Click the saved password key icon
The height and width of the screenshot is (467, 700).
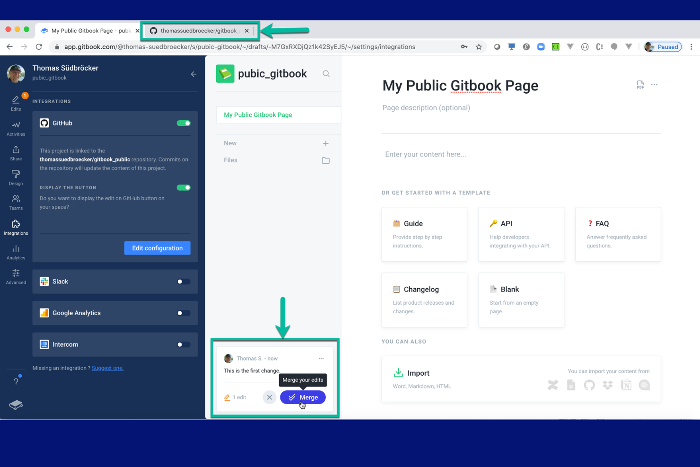pos(464,47)
